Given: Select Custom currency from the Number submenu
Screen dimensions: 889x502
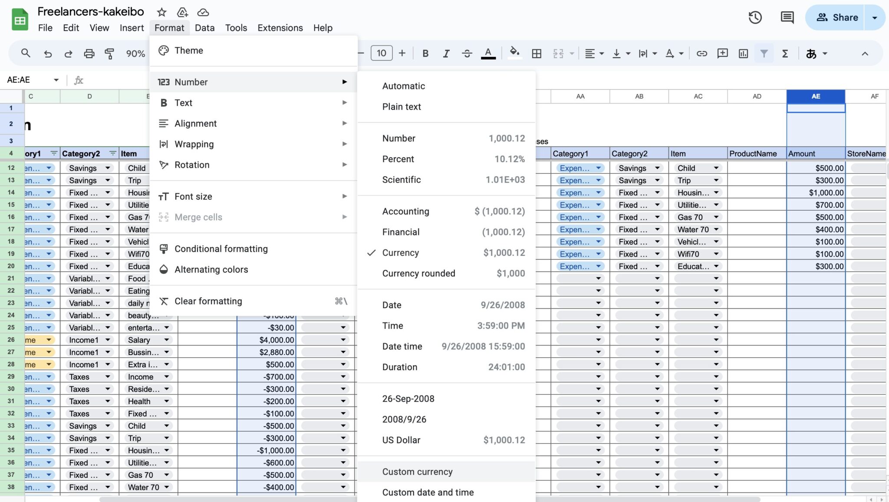Looking at the screenshot, I should point(417,472).
